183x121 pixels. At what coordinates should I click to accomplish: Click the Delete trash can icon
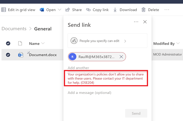click(x=143, y=10)
